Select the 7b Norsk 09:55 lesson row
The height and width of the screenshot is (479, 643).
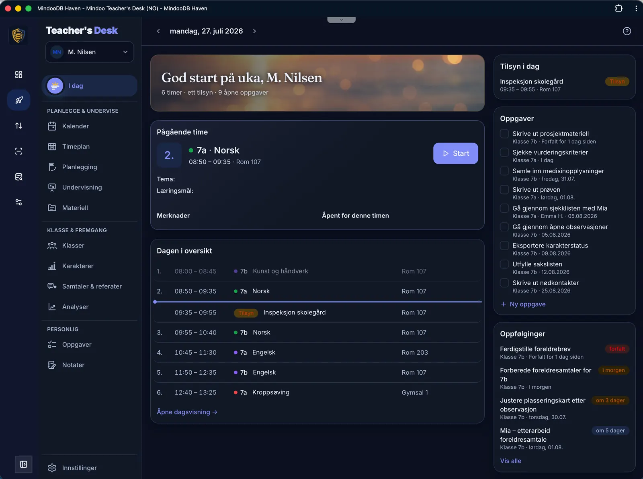(x=317, y=333)
